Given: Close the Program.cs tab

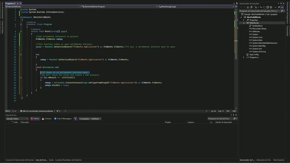Looking at the screenshot, I should (x=20, y=3).
